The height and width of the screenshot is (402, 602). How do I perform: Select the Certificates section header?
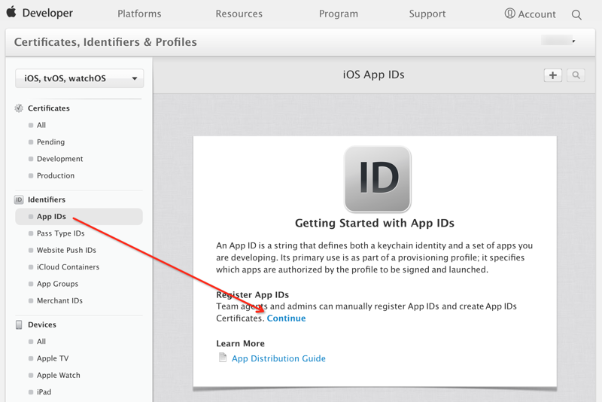click(x=49, y=108)
